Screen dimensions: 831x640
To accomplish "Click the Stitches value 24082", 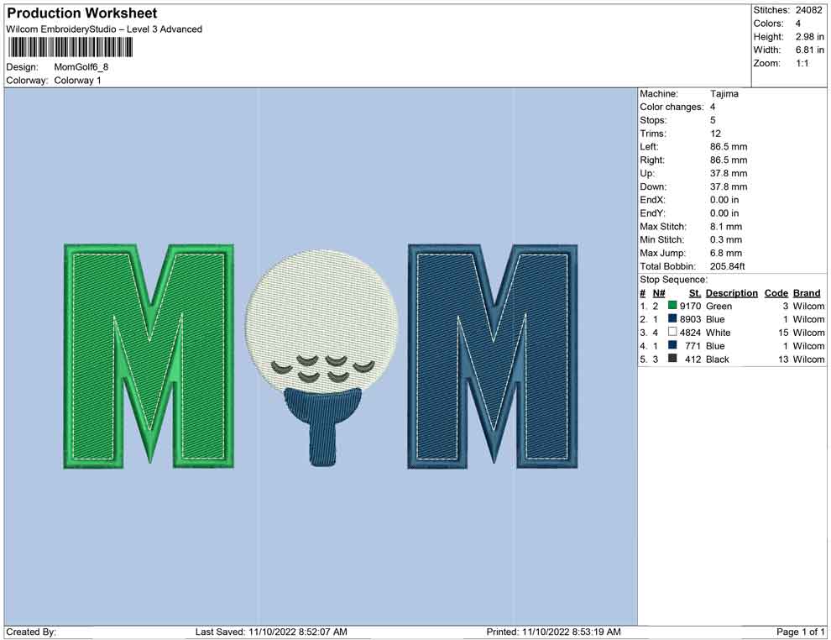I will [808, 10].
